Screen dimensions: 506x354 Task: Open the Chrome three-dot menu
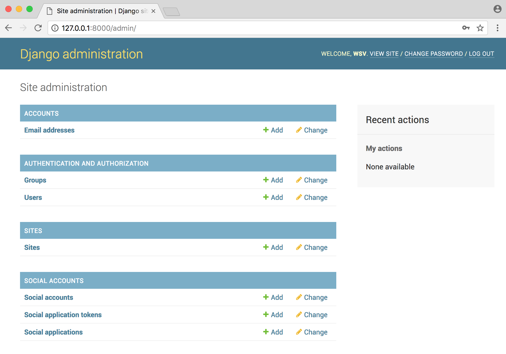[x=497, y=28]
